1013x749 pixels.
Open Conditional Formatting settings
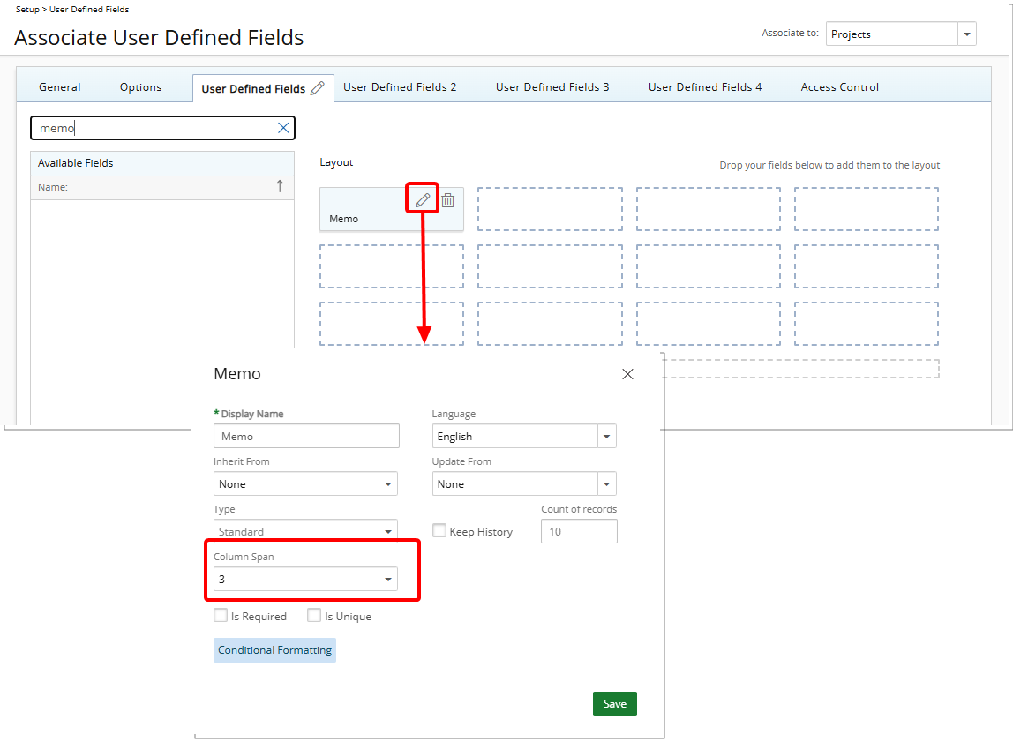click(274, 650)
